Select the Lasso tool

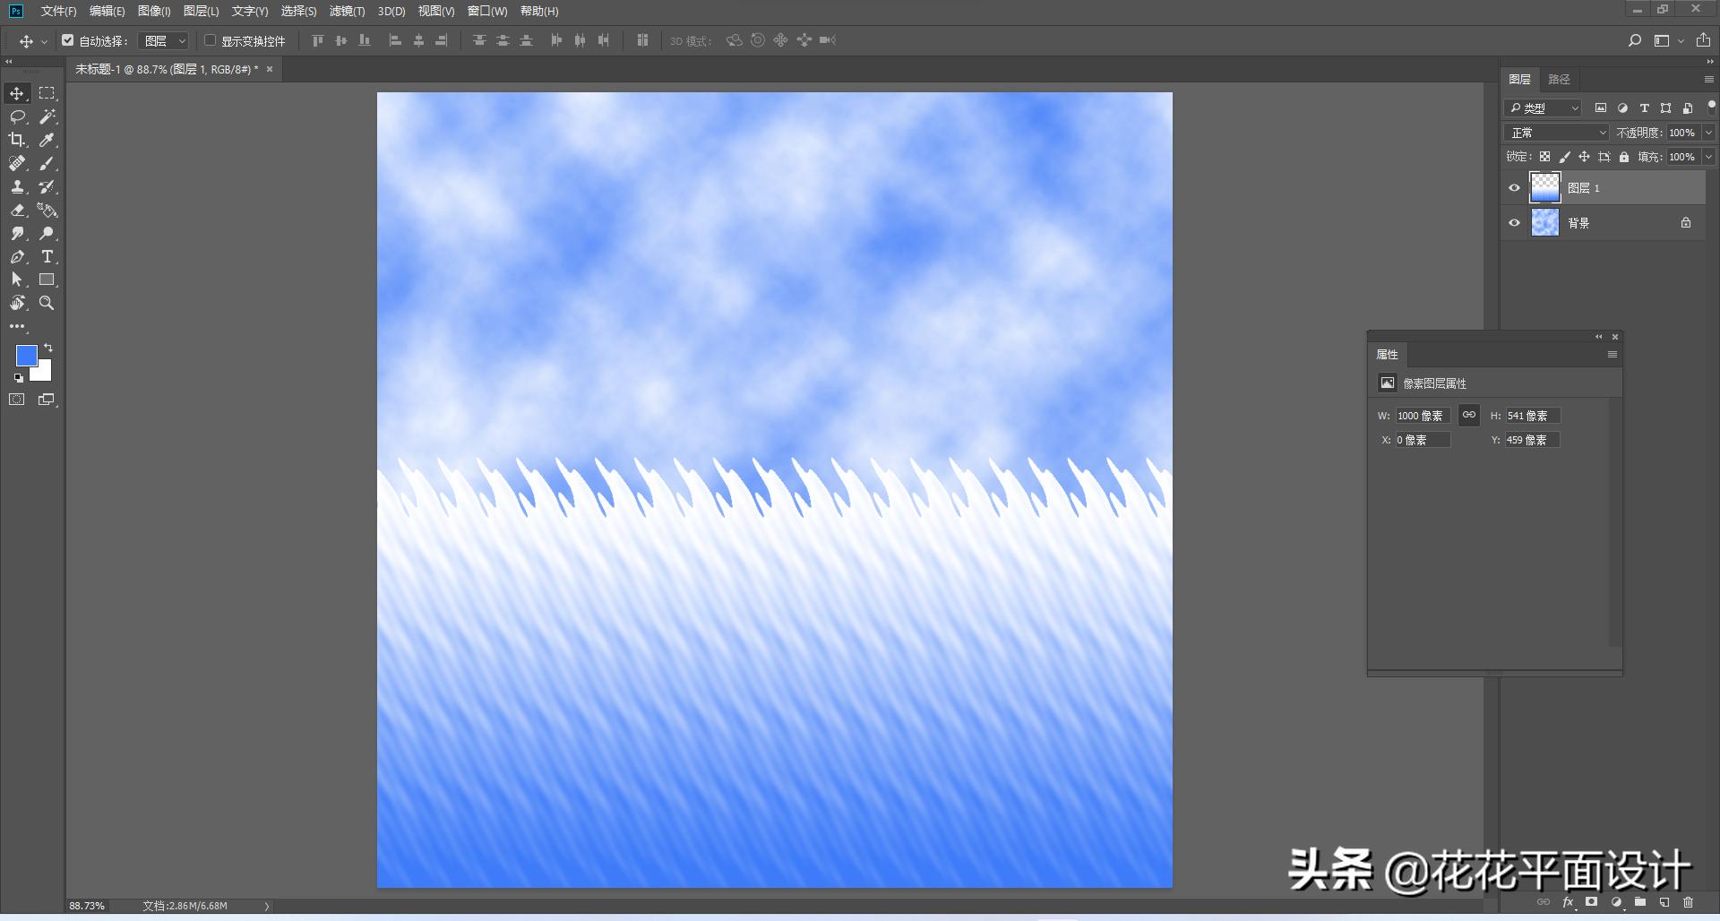(x=17, y=116)
